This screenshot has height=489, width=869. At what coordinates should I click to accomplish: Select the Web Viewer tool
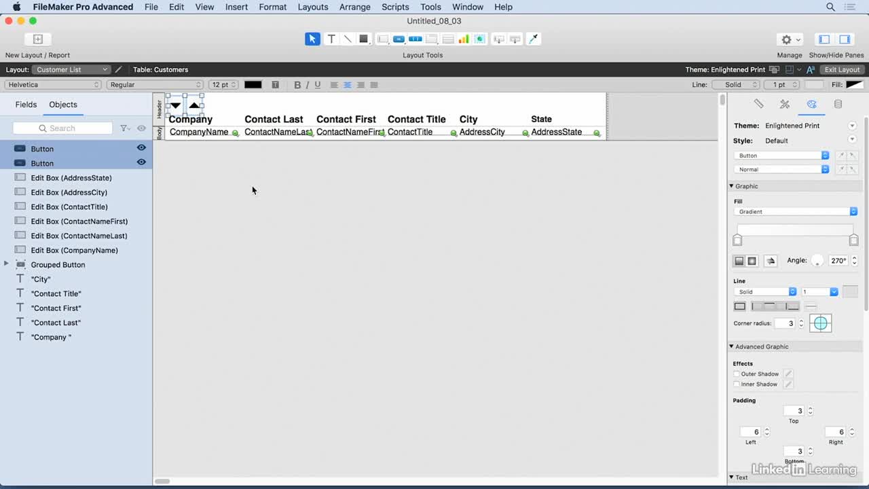point(480,39)
